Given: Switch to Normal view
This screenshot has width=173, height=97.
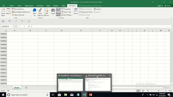Looking at the screenshot, I should click(138, 91).
